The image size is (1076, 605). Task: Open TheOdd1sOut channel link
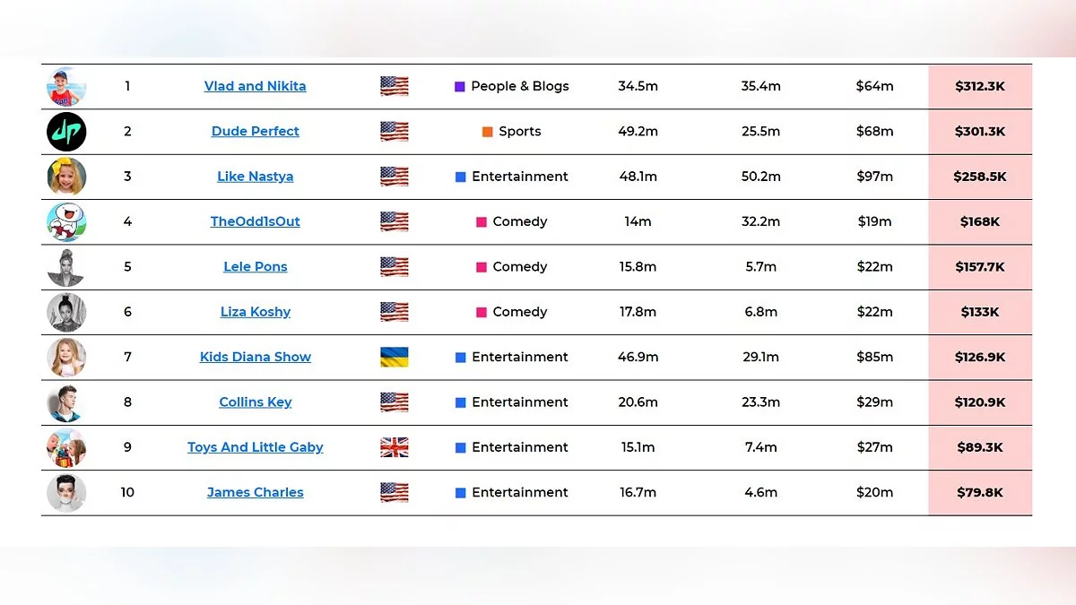point(256,221)
